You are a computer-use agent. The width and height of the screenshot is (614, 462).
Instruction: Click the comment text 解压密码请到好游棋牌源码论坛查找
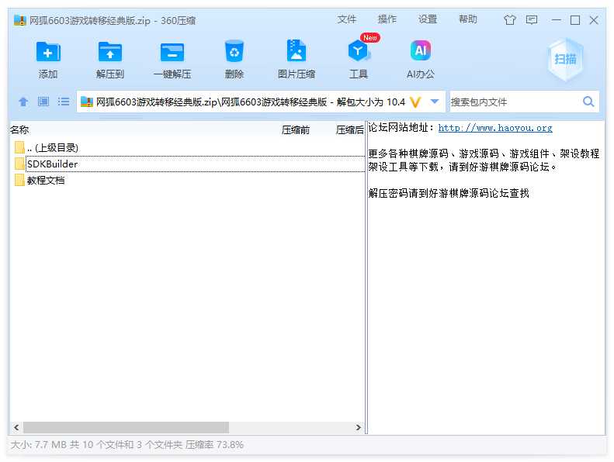point(449,193)
